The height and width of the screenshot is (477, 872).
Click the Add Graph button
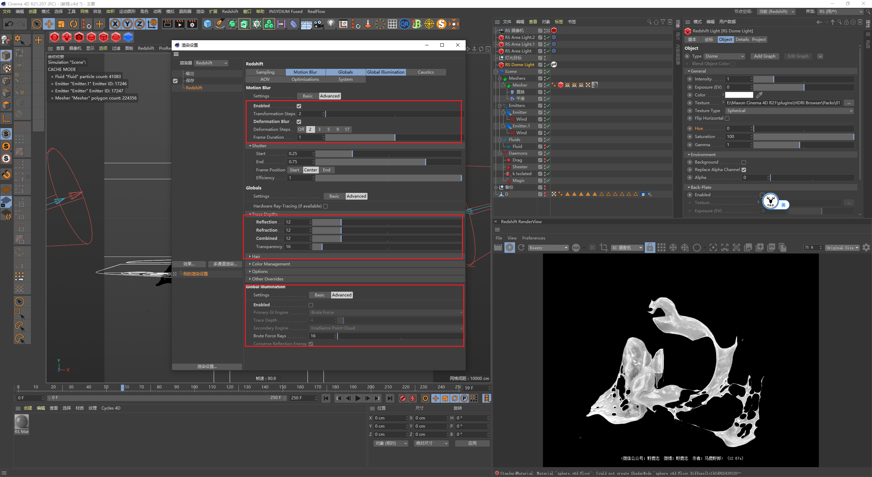pos(764,56)
